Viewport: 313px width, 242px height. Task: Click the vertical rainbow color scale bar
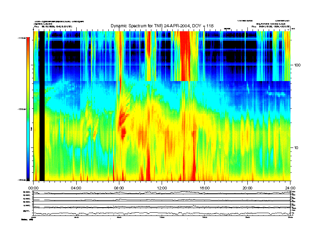(x=28, y=109)
